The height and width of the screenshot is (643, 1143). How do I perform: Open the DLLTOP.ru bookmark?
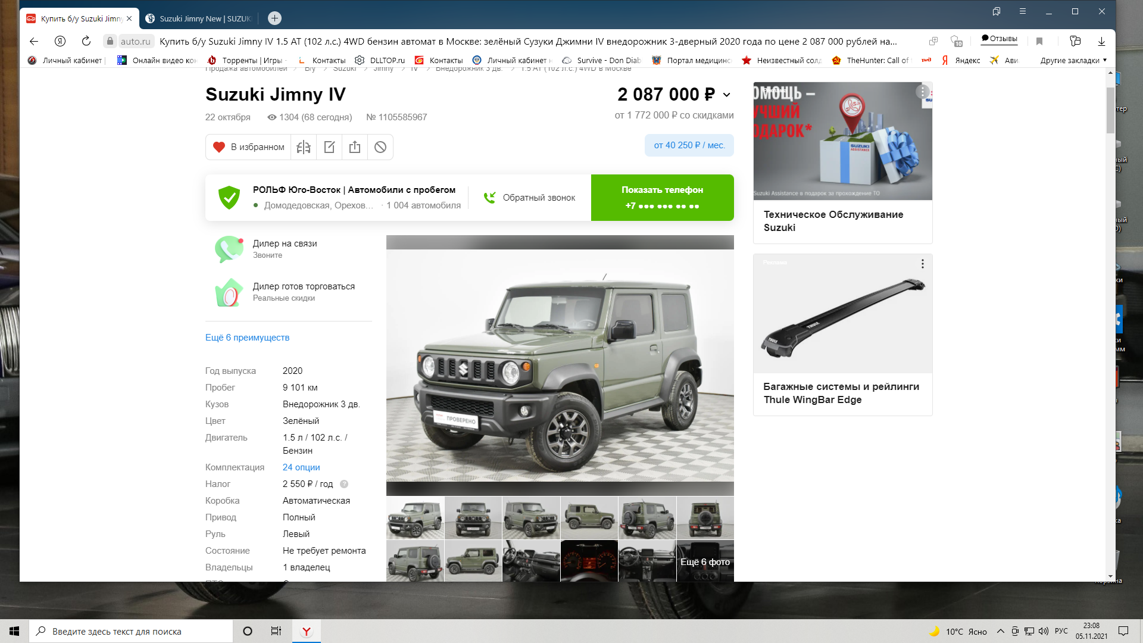coord(380,60)
